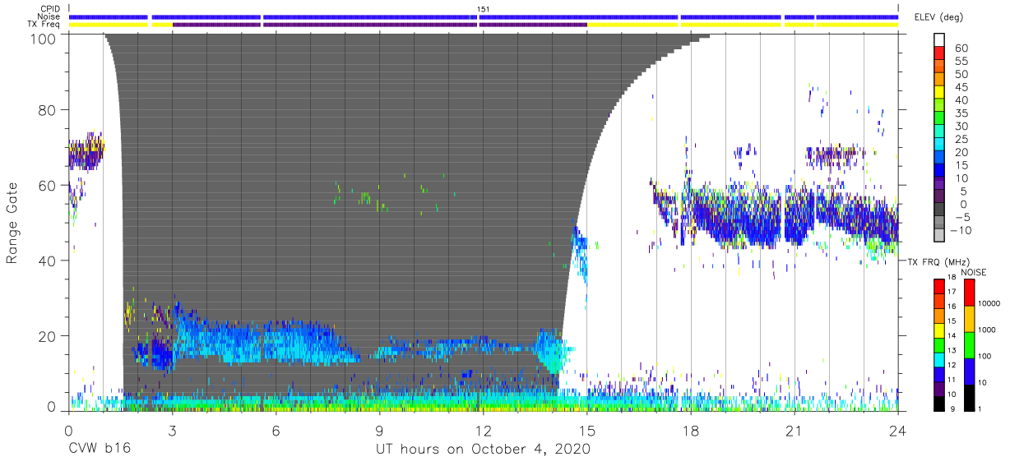Click the CPID value '151'
Image resolution: width=1010 pixels, height=466 pixels.
pyautogui.click(x=484, y=9)
